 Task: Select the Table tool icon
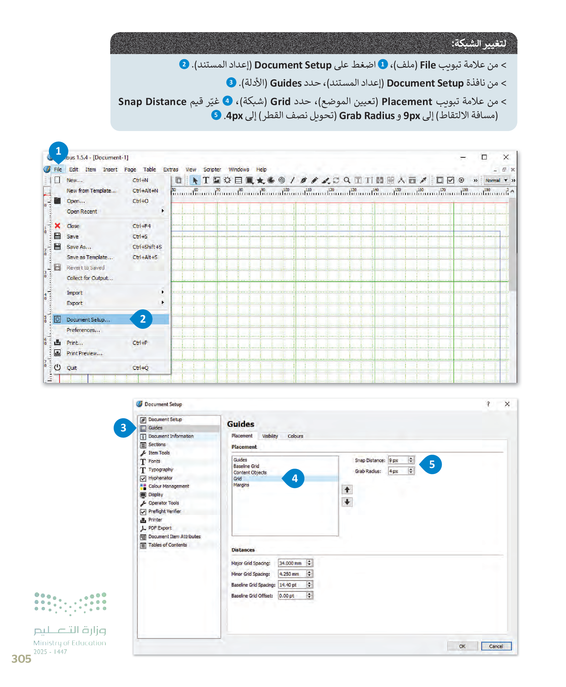point(239,180)
